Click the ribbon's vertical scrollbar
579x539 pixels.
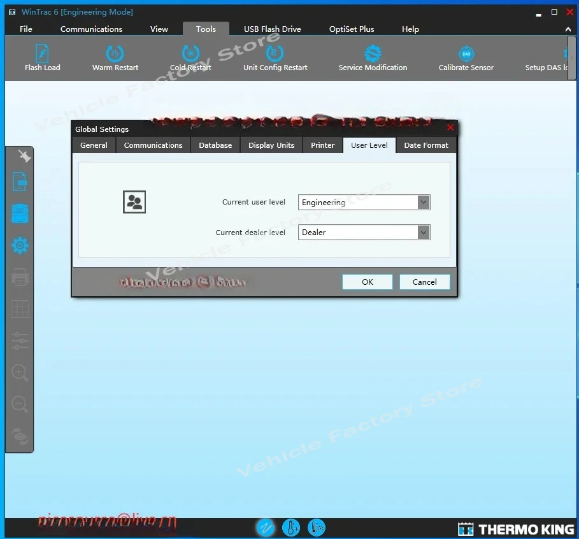point(571,58)
